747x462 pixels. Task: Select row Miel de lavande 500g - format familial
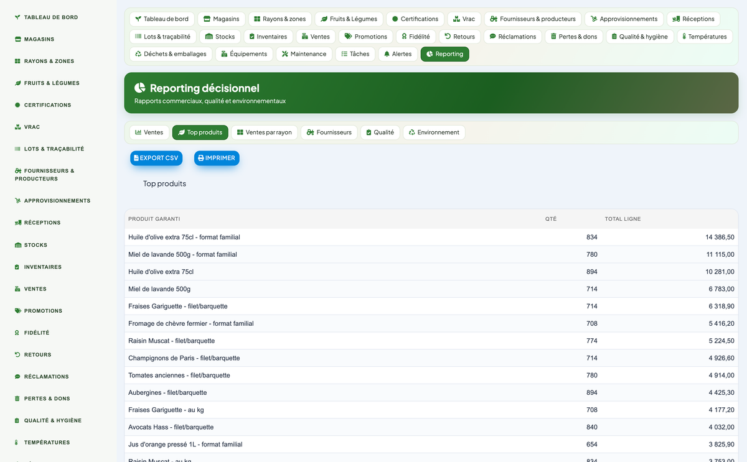431,255
